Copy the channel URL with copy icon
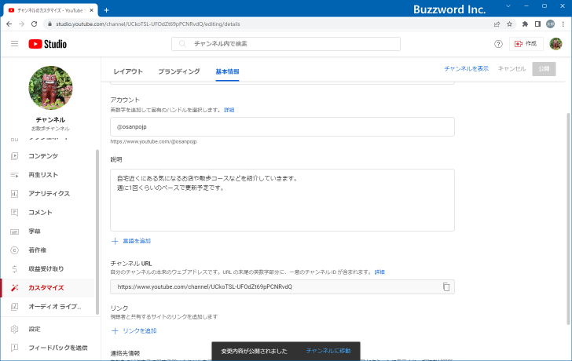 (x=446, y=287)
